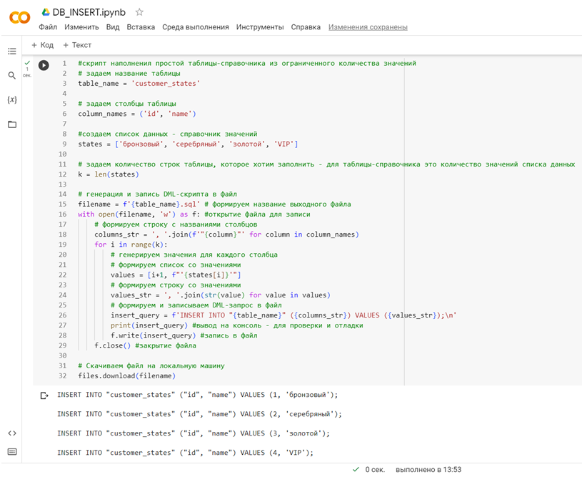
Task: Click the green checkmark execution status
Action: click(x=27, y=63)
